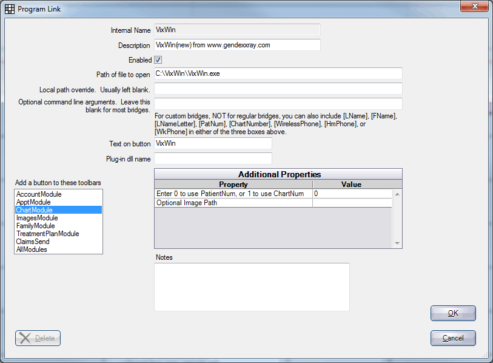Click the properties grid scroll up arrow

point(397,194)
